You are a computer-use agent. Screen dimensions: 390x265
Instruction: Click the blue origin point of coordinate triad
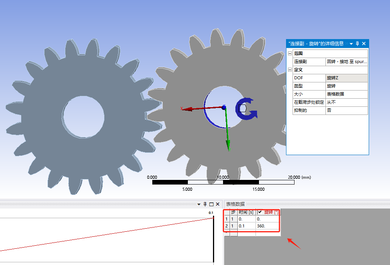[x=224, y=107]
